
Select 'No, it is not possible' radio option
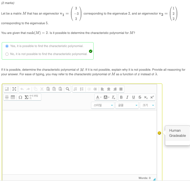click(7, 54)
